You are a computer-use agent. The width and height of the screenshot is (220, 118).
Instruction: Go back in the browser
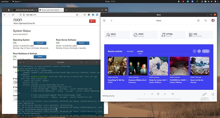tap(5, 15)
